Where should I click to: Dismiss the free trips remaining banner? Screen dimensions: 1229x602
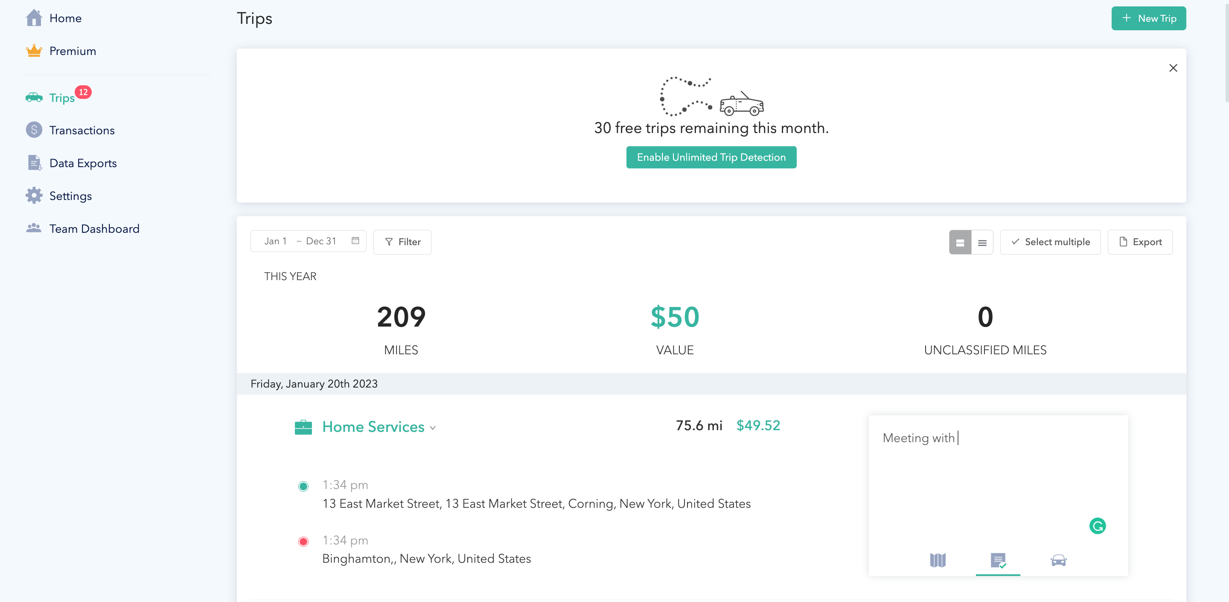coord(1173,68)
